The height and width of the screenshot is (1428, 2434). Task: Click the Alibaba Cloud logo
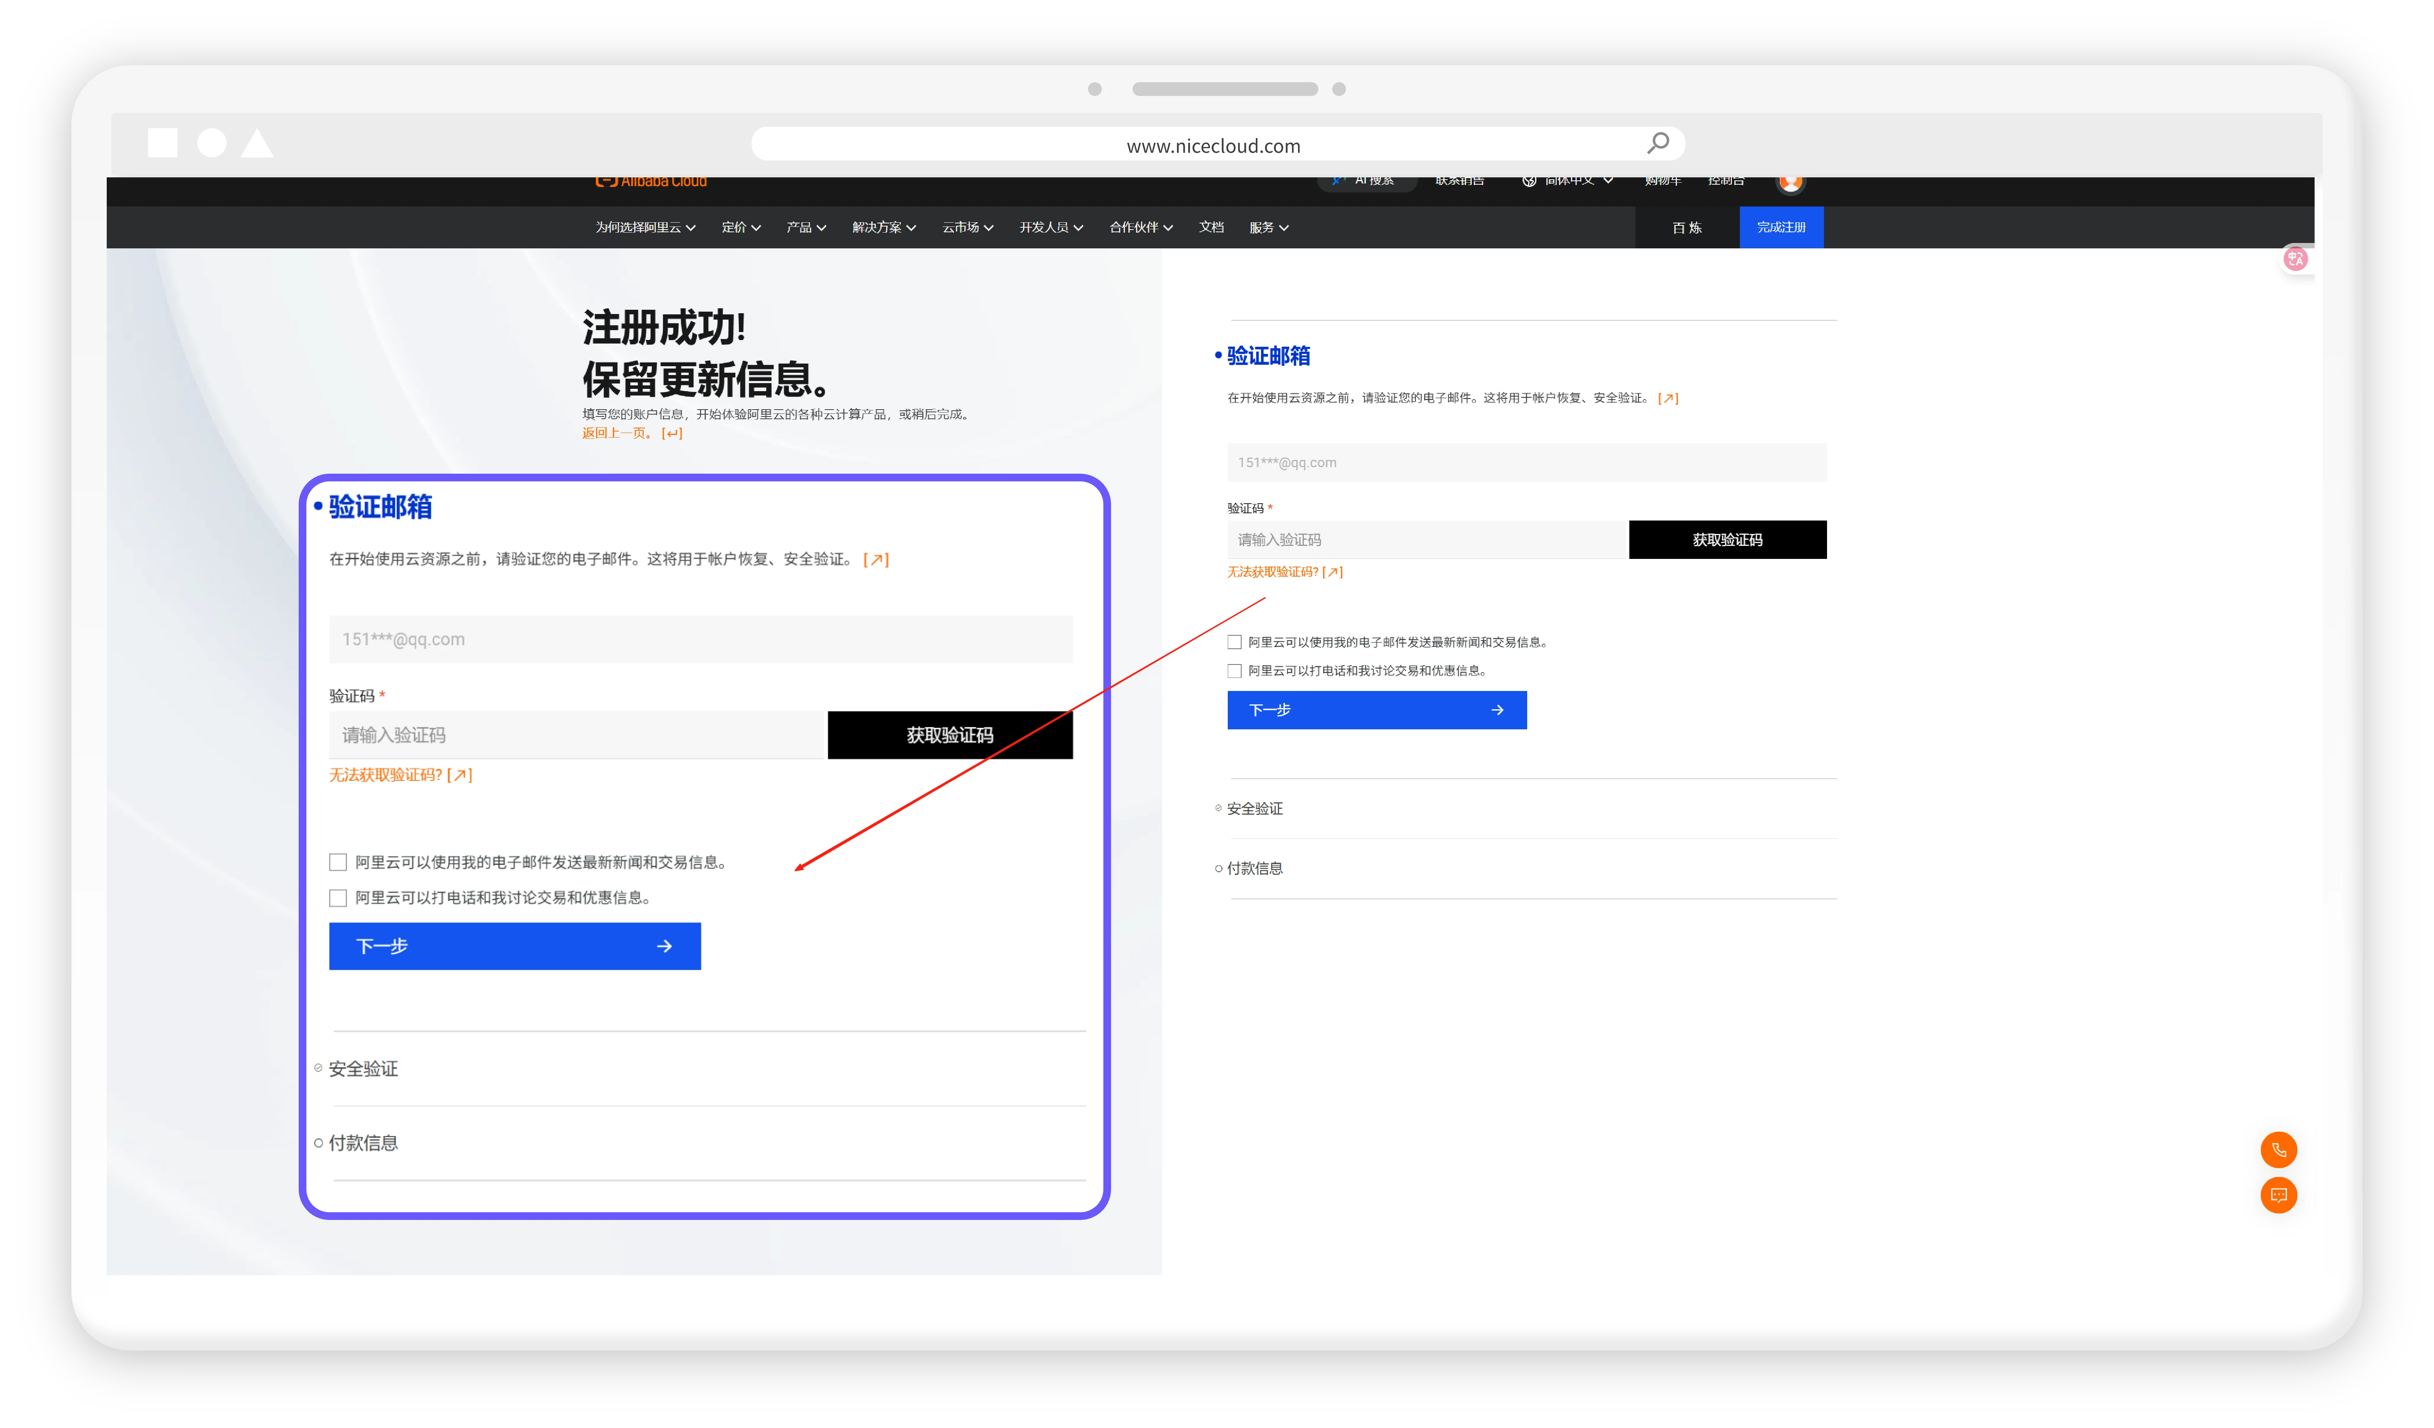651,182
